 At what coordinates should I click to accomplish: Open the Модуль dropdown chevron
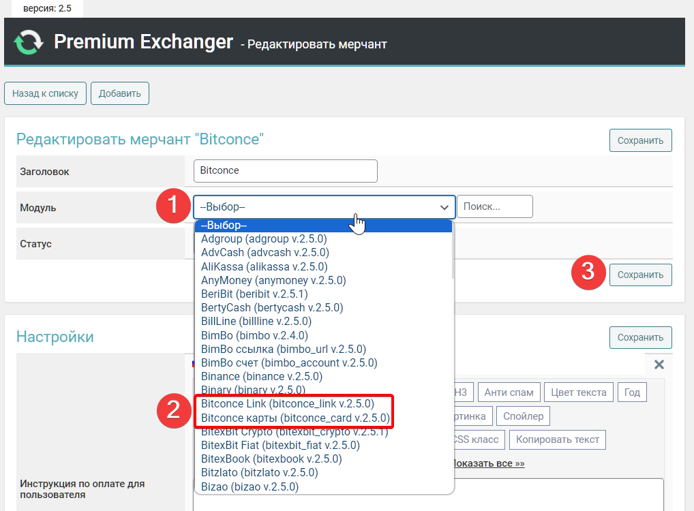click(x=444, y=206)
